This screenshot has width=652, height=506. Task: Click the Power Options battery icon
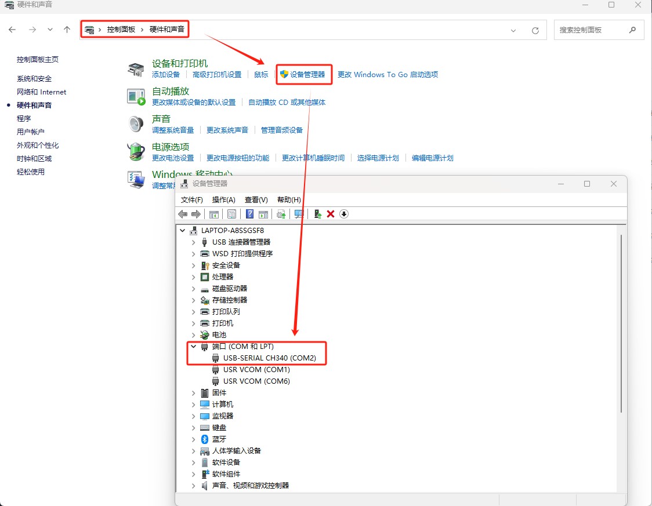[136, 152]
